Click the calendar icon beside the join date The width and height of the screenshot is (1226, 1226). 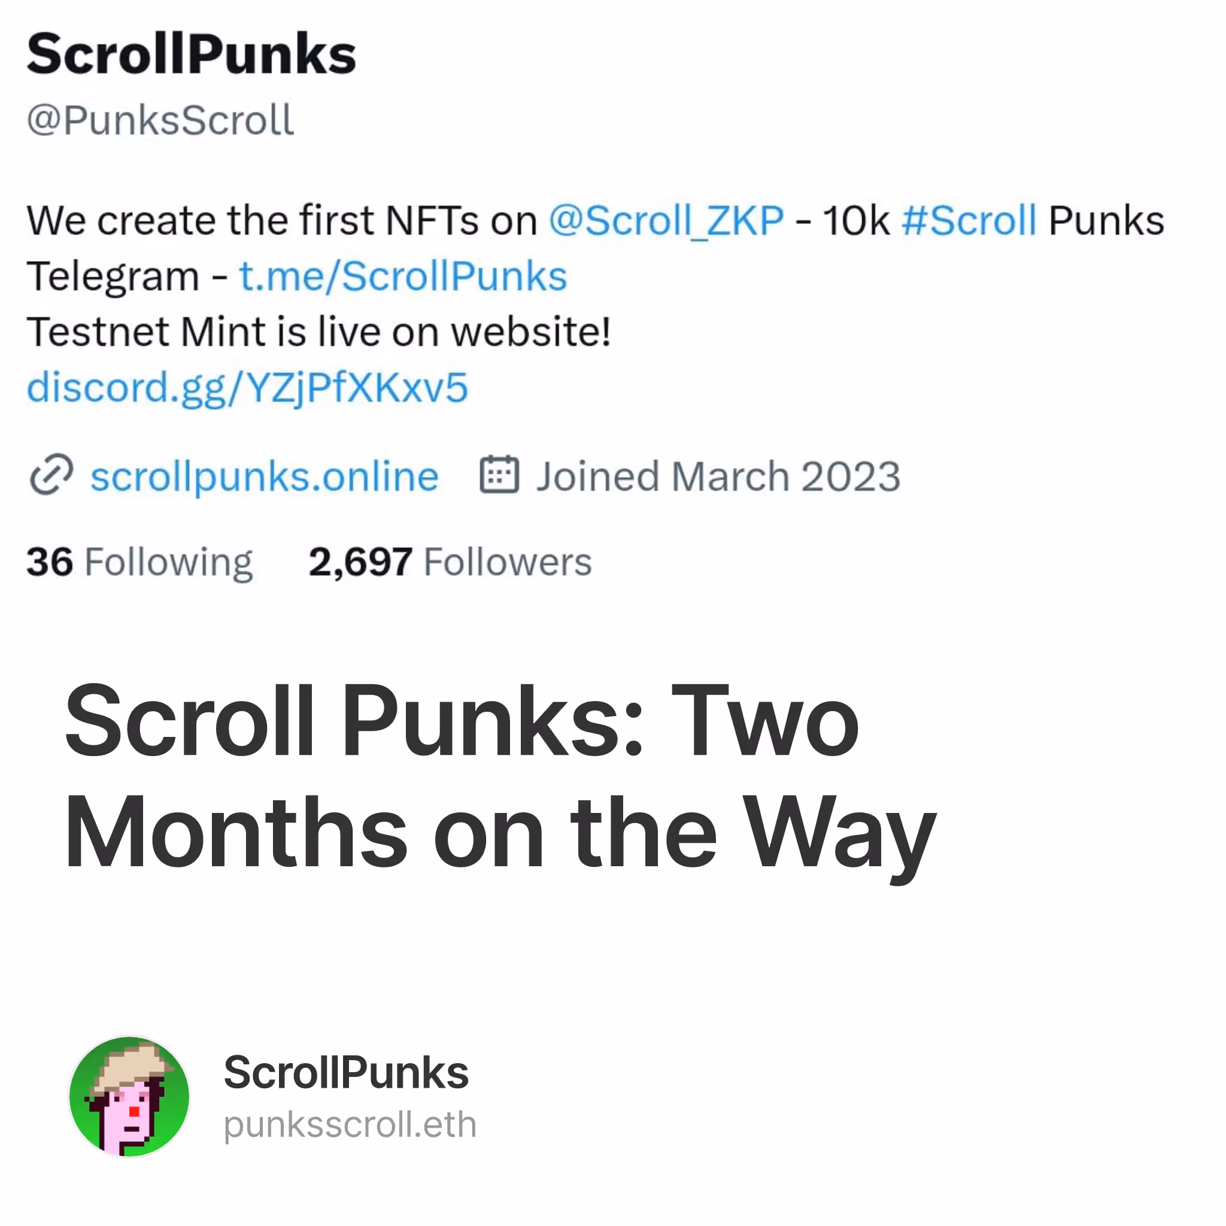click(x=499, y=475)
